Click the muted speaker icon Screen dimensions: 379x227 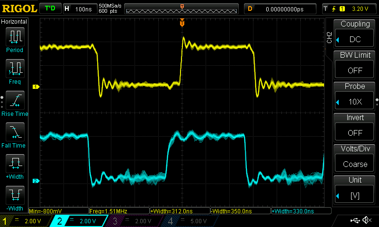(x=367, y=220)
